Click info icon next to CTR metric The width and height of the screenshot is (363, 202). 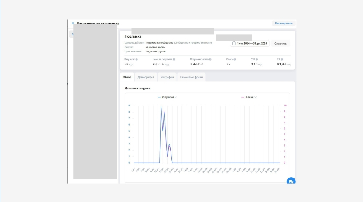pos(257,59)
